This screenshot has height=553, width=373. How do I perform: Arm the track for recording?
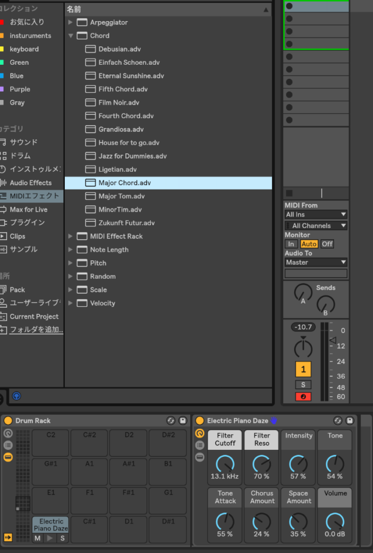click(x=303, y=396)
